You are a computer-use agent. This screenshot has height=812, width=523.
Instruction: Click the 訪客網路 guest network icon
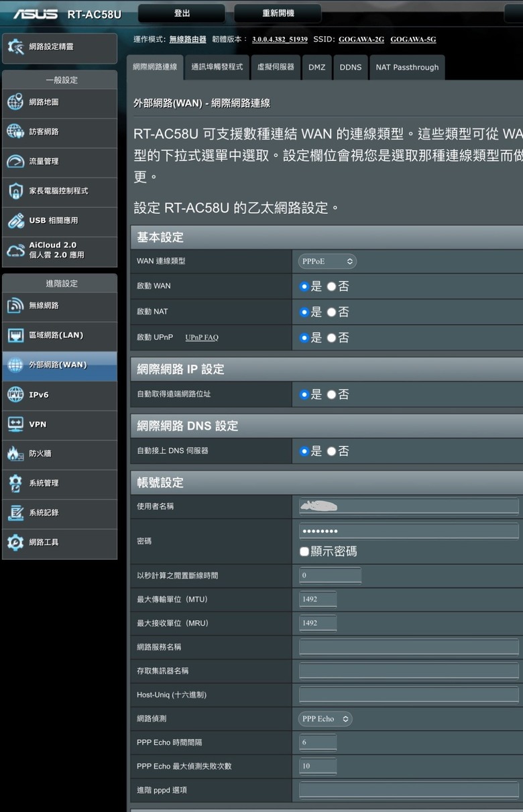[15, 131]
